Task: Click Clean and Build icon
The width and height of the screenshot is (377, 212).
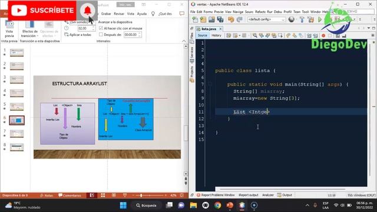Action: [x=310, y=19]
